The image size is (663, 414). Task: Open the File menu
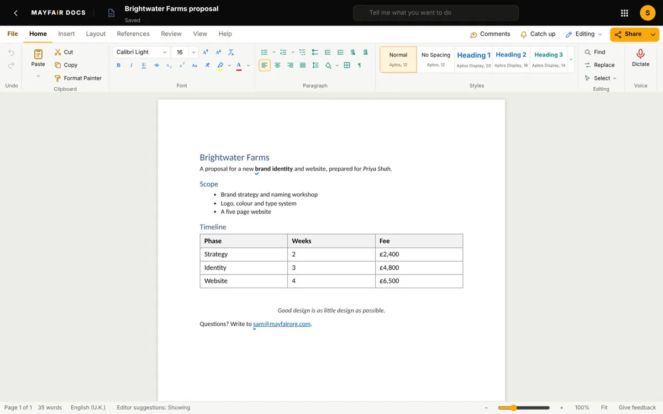[x=13, y=34]
